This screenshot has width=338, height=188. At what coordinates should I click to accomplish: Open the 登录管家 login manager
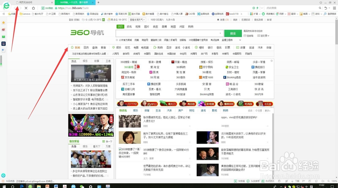(x=330, y=14)
